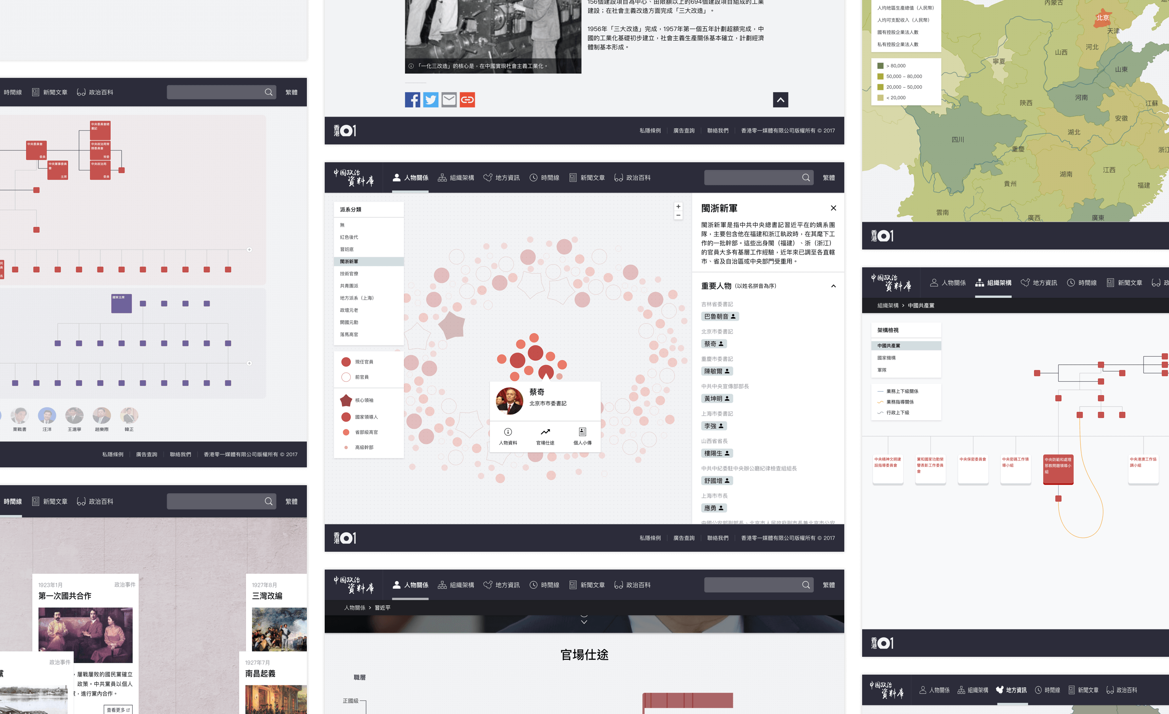1169x714 pixels.
Task: Open 地方資訊 tab on 閩浙新軍 page
Action: pyautogui.click(x=501, y=178)
